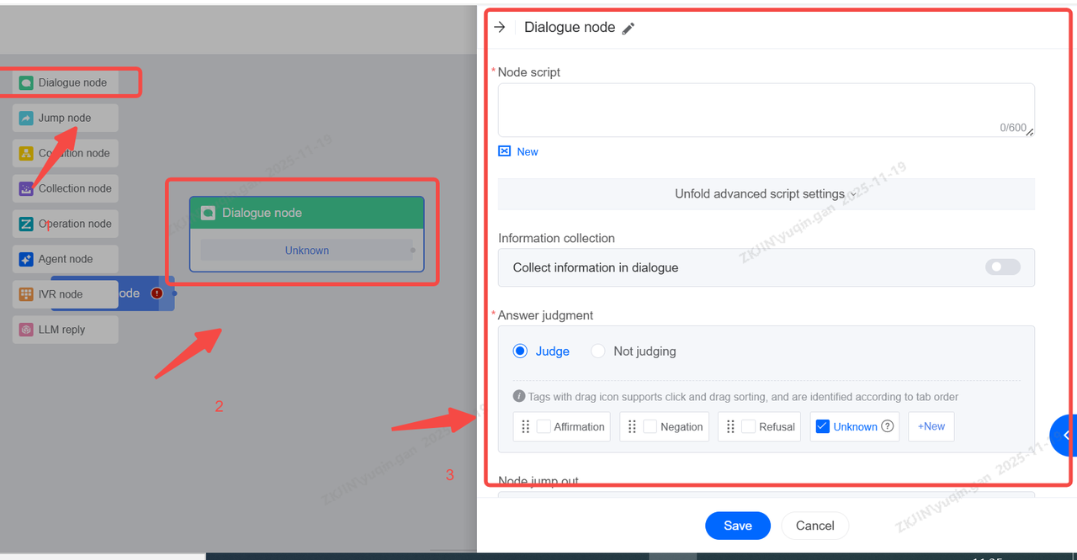Viewport: 1077px width, 560px height.
Task: Select the Collection node icon
Action: (26, 188)
